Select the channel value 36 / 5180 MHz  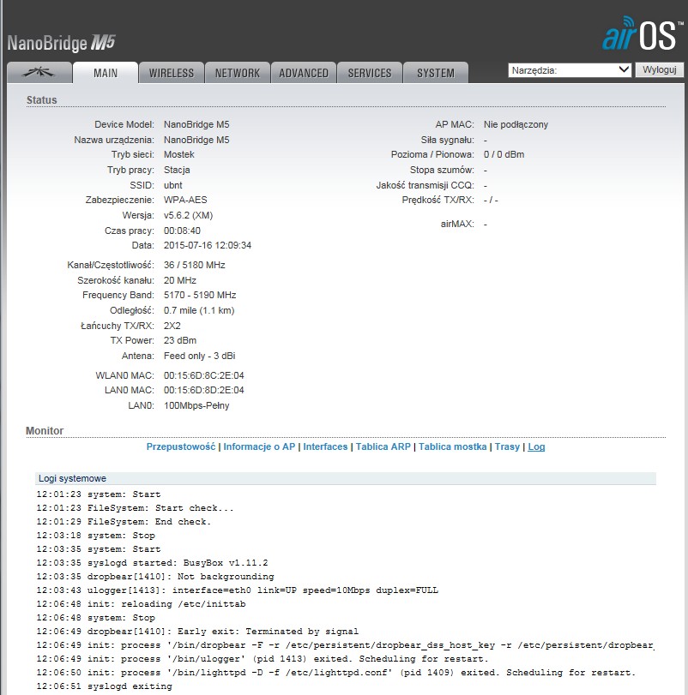[194, 265]
